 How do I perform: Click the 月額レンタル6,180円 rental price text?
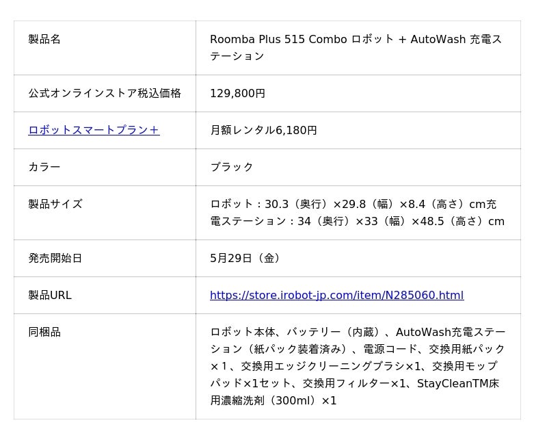click(x=263, y=130)
